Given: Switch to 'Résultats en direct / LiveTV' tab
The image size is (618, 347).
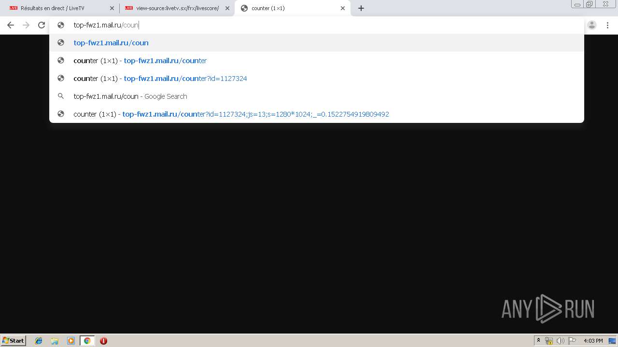Looking at the screenshot, I should [60, 8].
